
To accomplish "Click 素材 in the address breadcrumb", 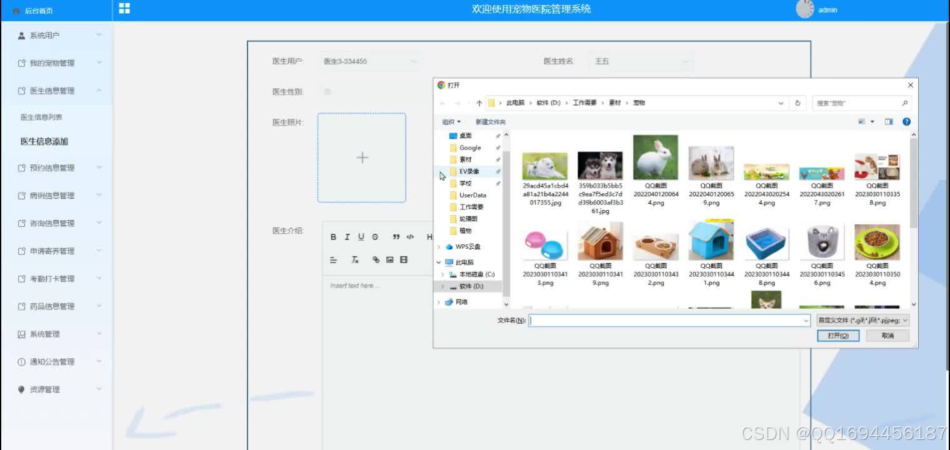I will point(615,103).
